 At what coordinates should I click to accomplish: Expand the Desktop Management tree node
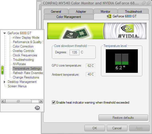[4, 82]
